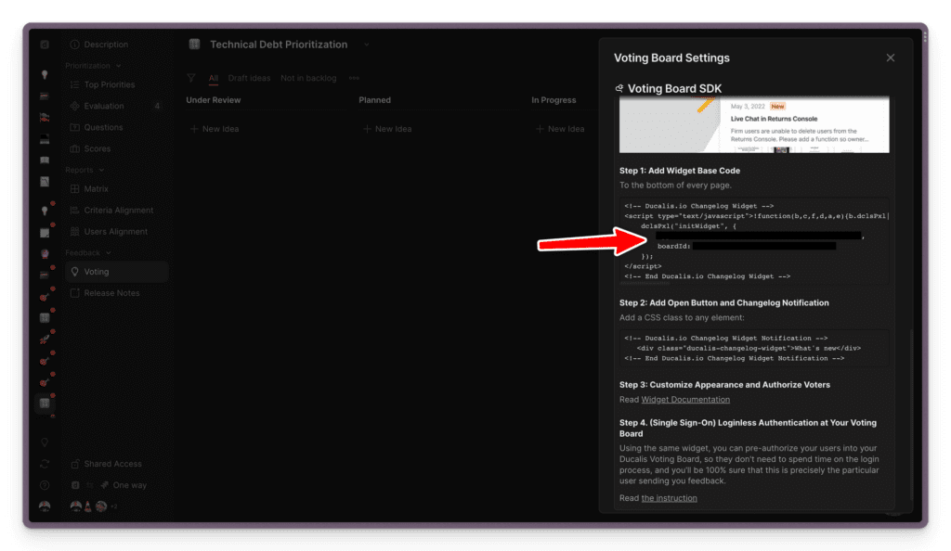The height and width of the screenshot is (551, 951).
Task: Switch to the Draft ideas tab
Action: (249, 78)
